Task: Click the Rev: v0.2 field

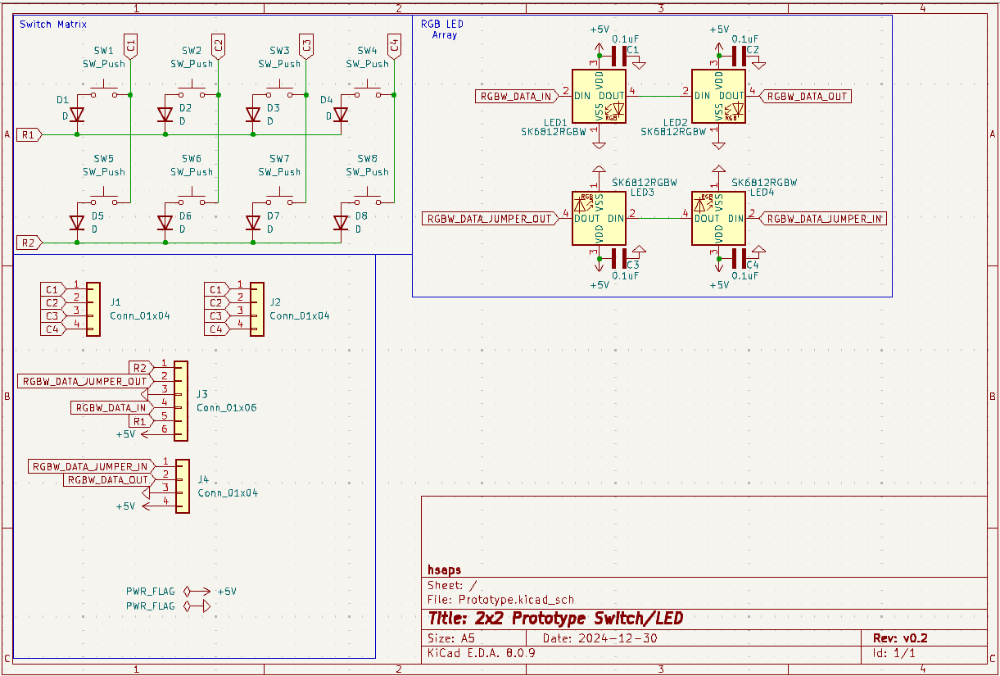Action: point(900,638)
